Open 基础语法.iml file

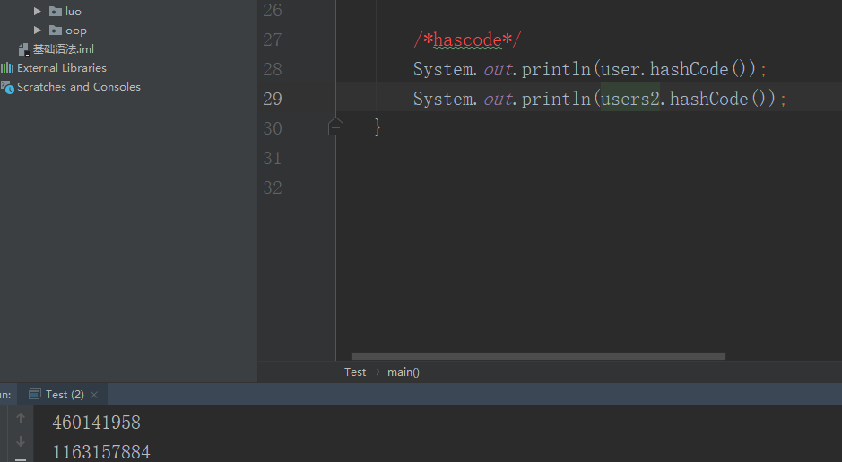[x=64, y=48]
